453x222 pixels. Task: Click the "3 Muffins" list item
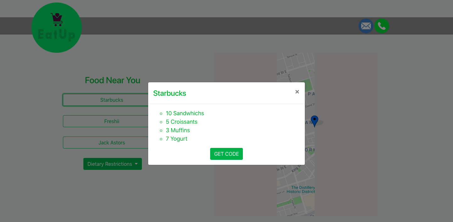(178, 130)
